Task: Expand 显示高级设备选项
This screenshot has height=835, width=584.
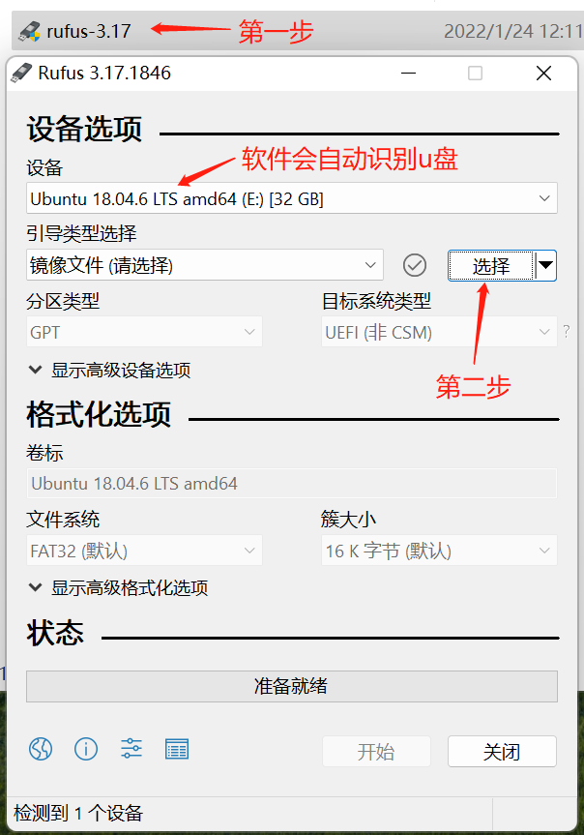Action: [110, 371]
